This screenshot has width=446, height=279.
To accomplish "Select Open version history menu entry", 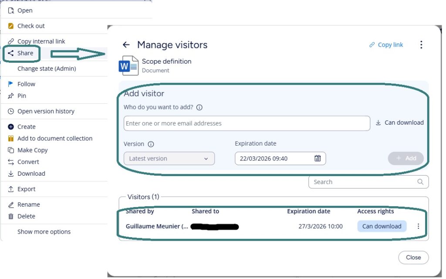I will click(46, 112).
